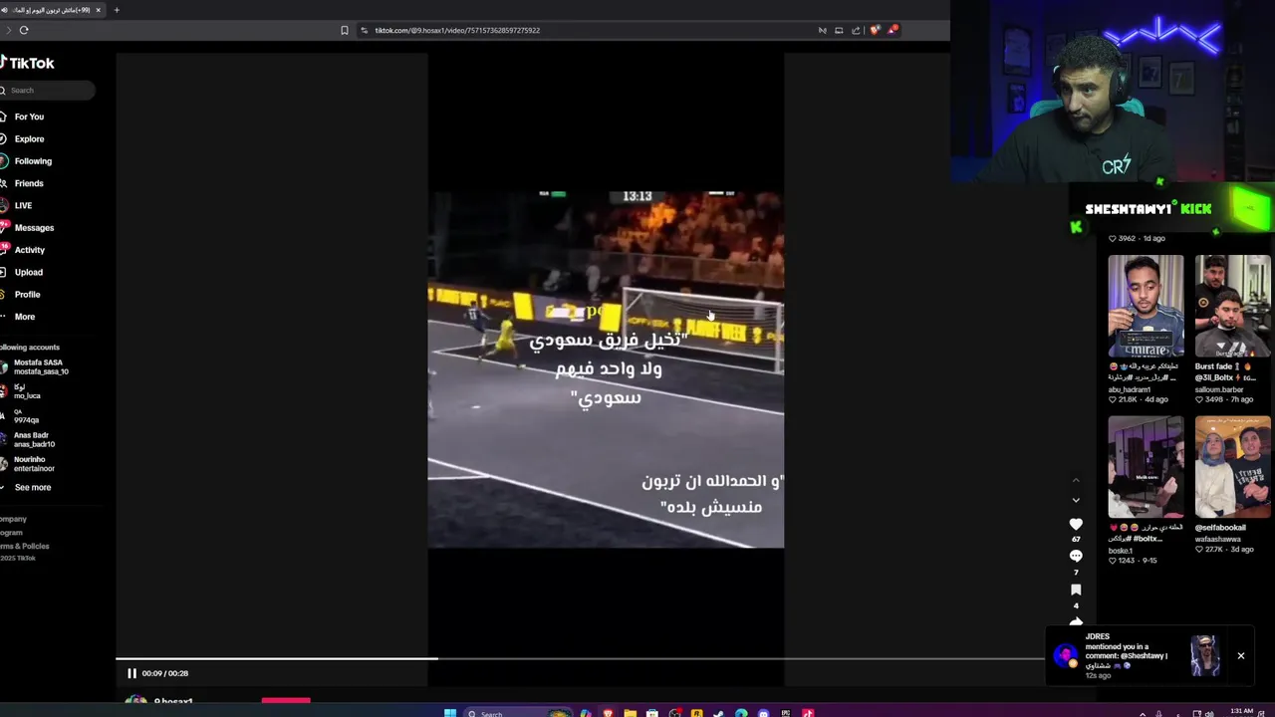
Task: Bookmark this page in address bar
Action: point(345,30)
